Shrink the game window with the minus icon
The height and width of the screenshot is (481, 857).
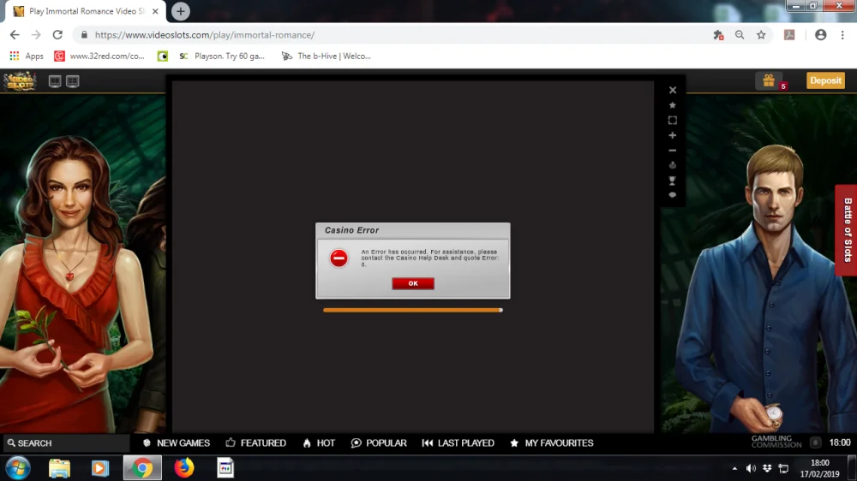tap(672, 150)
